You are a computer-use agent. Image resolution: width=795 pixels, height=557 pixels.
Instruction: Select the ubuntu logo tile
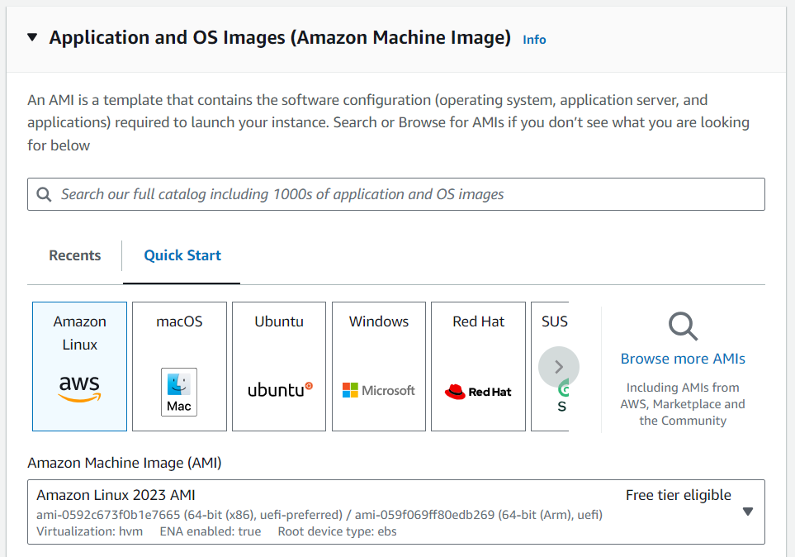click(x=279, y=367)
